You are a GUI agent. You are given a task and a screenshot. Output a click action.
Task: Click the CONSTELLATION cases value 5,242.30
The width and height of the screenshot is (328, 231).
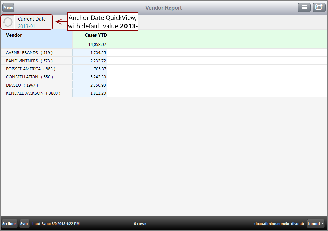click(x=97, y=77)
